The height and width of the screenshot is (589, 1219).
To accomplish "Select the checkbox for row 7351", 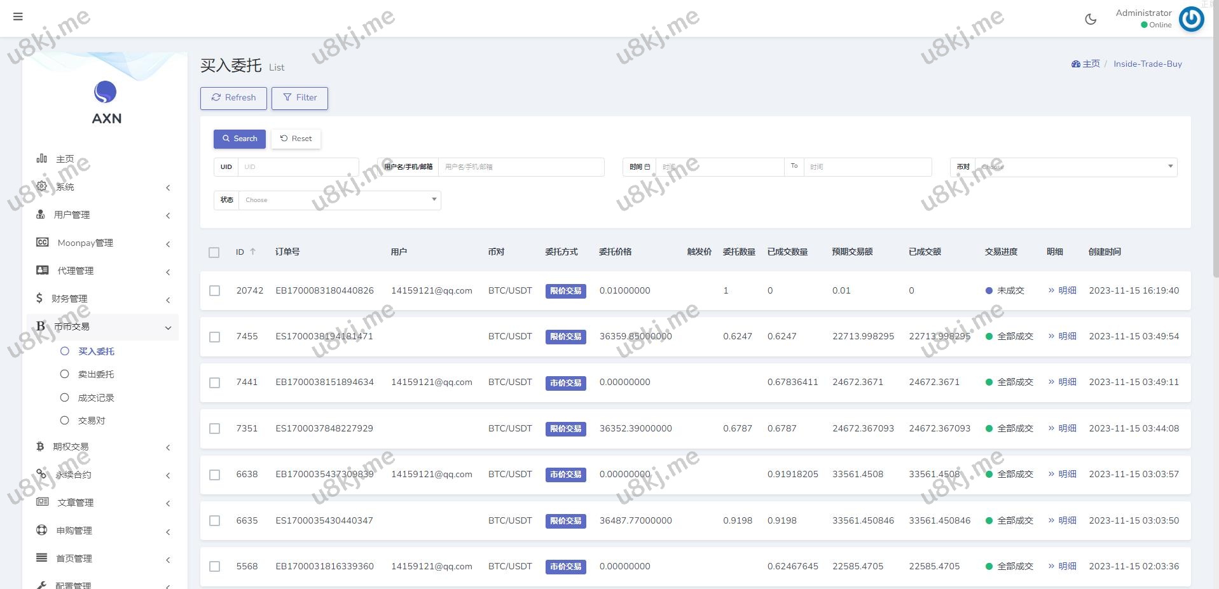I will 214,428.
